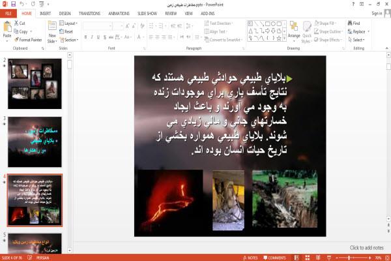
Task: Click zoom out minus button
Action: tap(337, 258)
